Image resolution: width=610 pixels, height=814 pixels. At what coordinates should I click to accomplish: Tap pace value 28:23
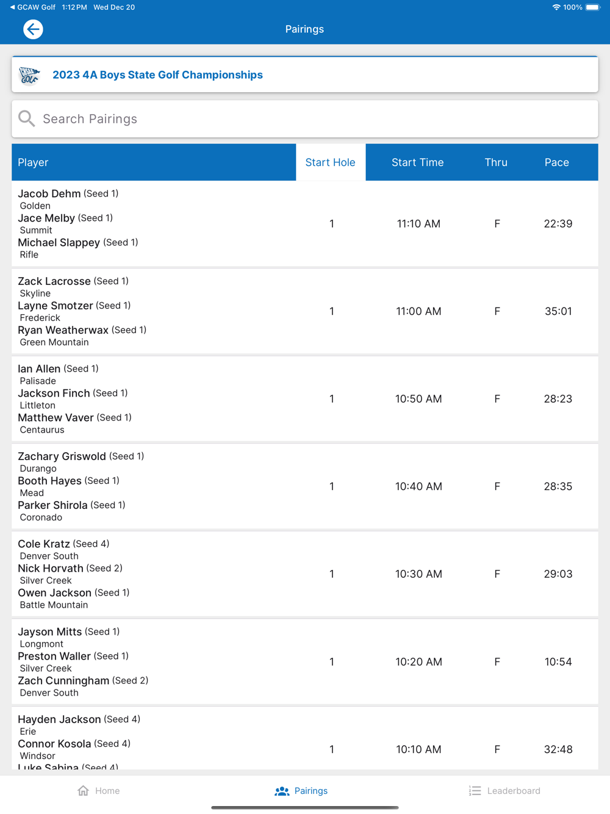click(558, 399)
